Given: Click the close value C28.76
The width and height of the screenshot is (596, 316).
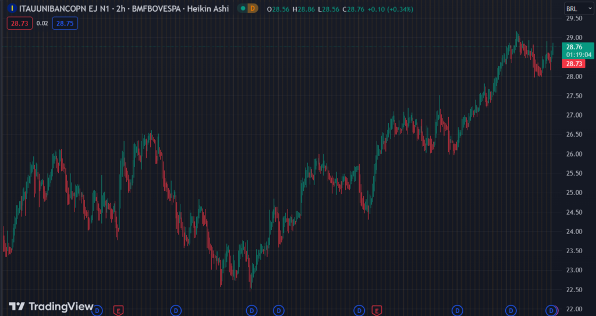Looking at the screenshot, I should click(354, 9).
